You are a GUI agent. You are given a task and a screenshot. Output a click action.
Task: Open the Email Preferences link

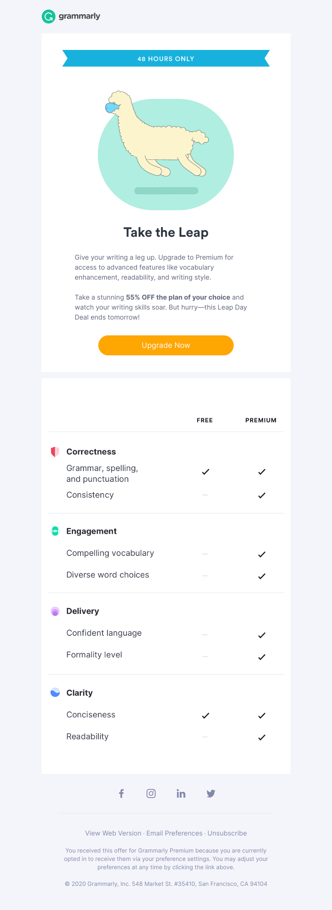pyautogui.click(x=174, y=833)
